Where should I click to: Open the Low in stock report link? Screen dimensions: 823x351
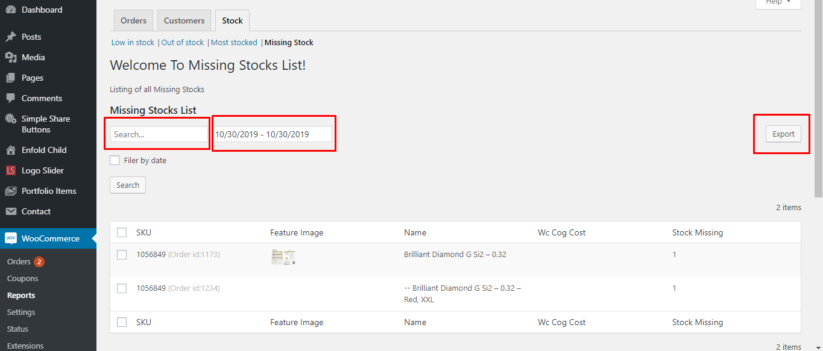click(x=133, y=43)
